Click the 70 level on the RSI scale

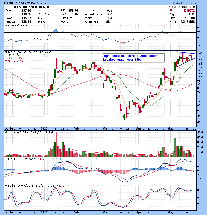199,32
